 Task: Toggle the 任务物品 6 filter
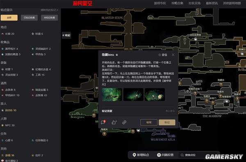[40, 140]
